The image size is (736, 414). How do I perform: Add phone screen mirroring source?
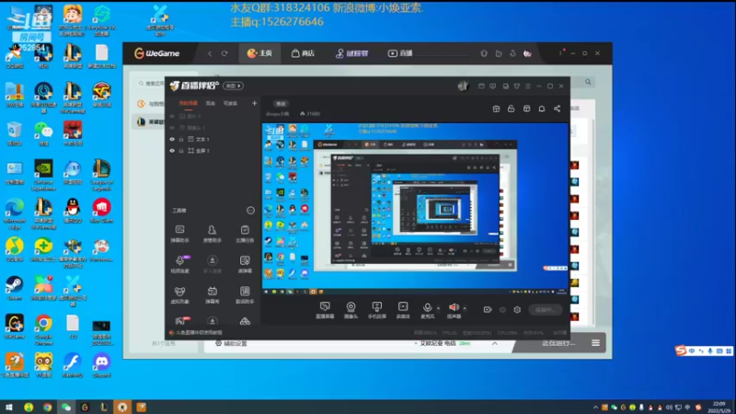tap(377, 310)
